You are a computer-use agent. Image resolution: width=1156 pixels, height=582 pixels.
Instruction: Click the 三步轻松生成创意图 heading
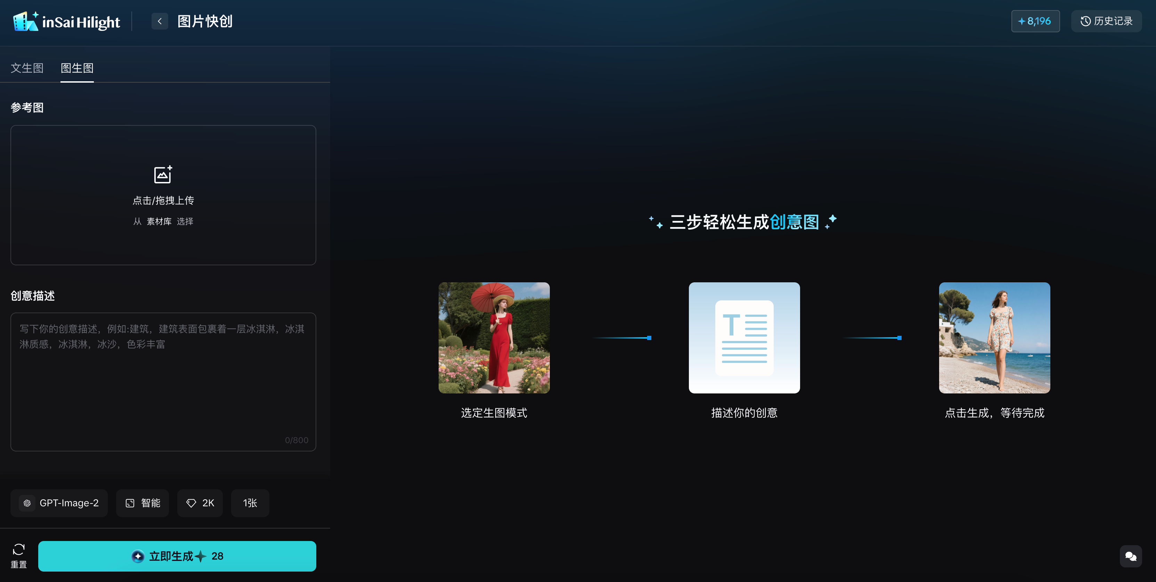pyautogui.click(x=744, y=222)
